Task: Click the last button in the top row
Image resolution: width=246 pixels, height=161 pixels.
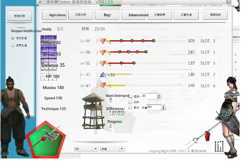Action: pyautogui.click(x=215, y=15)
